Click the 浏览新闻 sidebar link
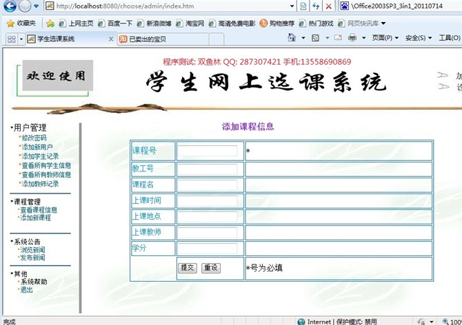 point(32,250)
